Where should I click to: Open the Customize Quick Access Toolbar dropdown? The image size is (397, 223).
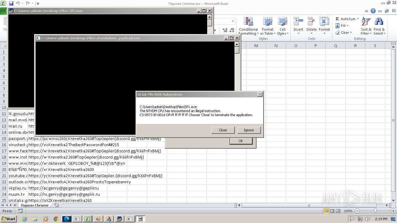(38, 4)
